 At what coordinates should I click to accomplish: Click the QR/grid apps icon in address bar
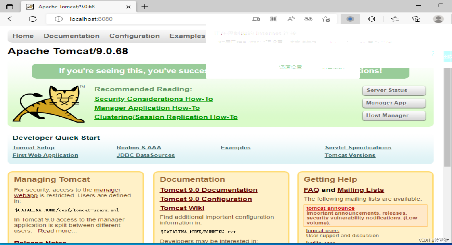[274, 19]
